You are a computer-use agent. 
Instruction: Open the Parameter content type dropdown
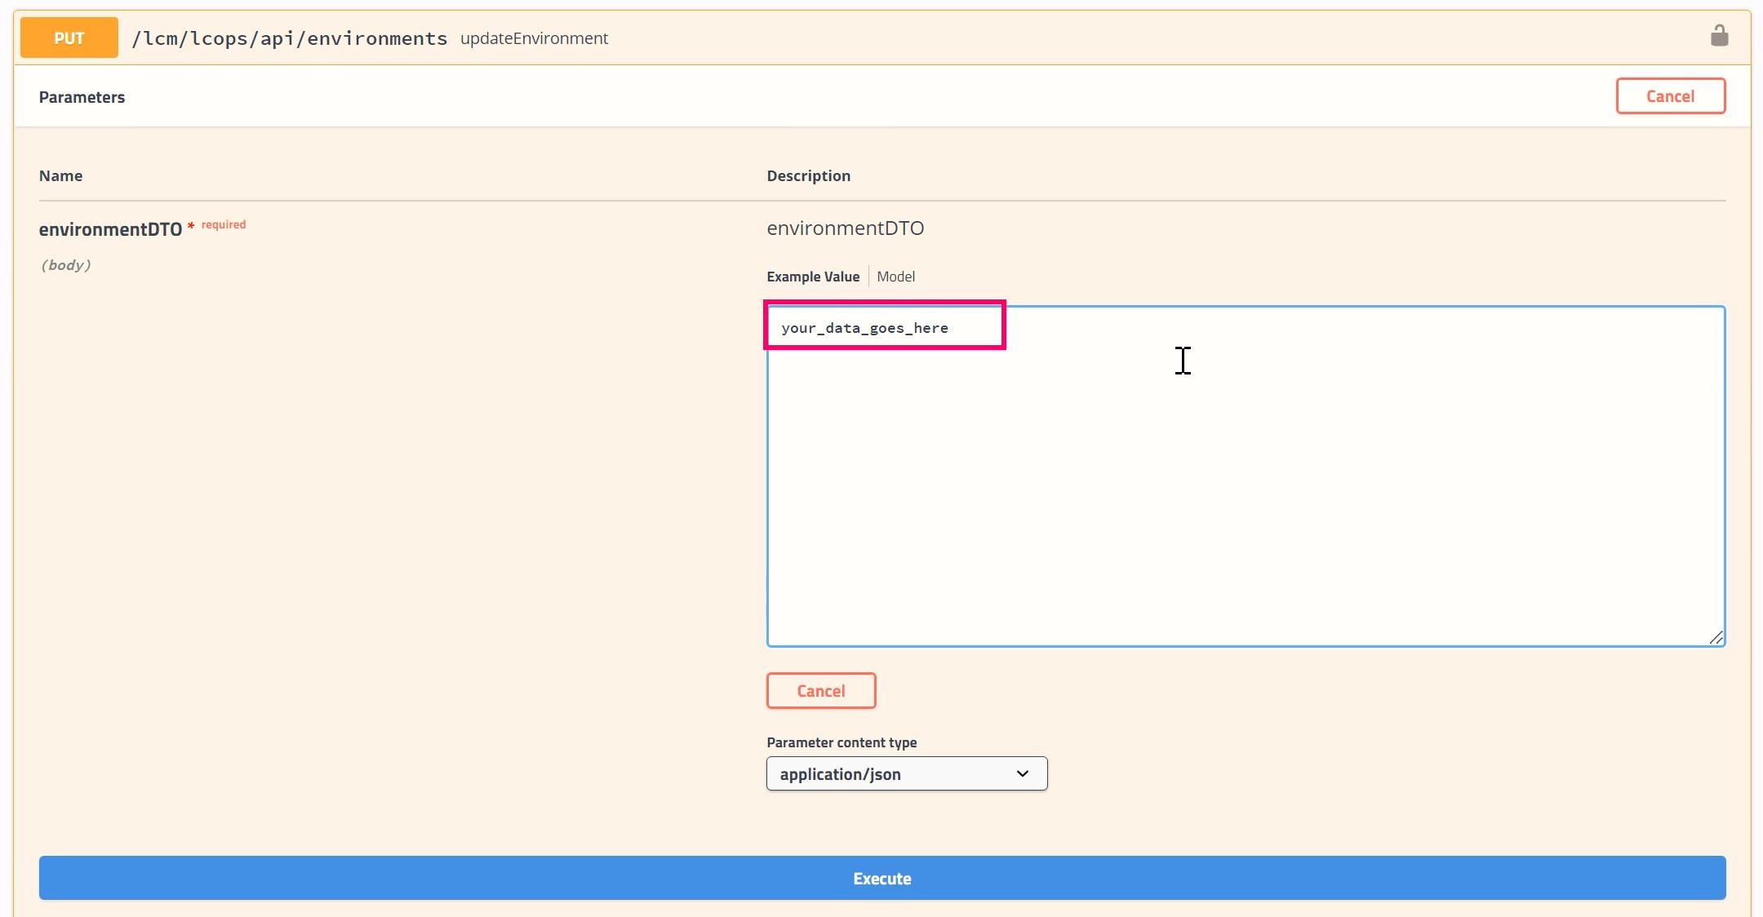pyautogui.click(x=906, y=773)
